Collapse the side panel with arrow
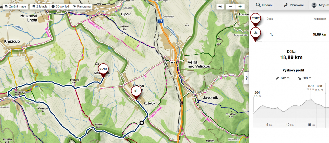 click(x=246, y=78)
